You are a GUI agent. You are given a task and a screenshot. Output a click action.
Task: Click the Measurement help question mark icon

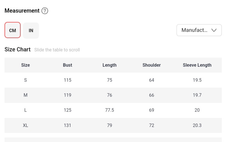45,11
